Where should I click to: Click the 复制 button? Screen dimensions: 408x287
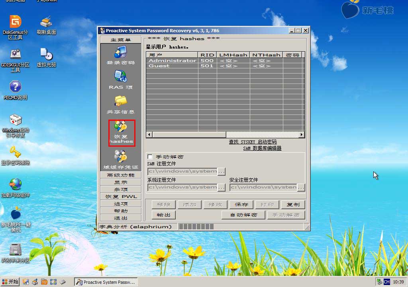coord(293,204)
